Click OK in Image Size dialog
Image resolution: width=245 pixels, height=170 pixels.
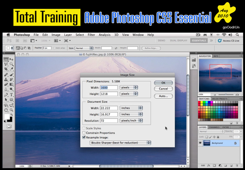click(x=163, y=83)
